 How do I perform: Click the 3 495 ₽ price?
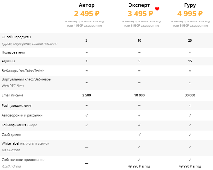point(140,14)
